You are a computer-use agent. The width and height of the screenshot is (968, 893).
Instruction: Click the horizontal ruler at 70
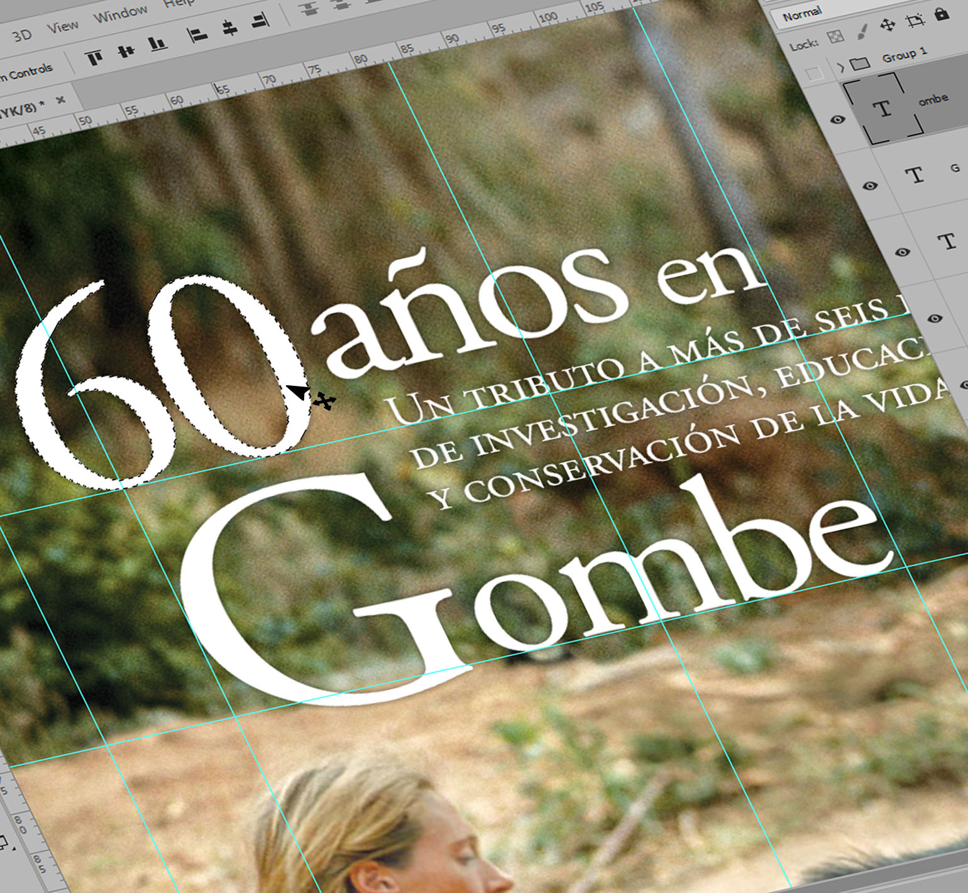(x=269, y=80)
